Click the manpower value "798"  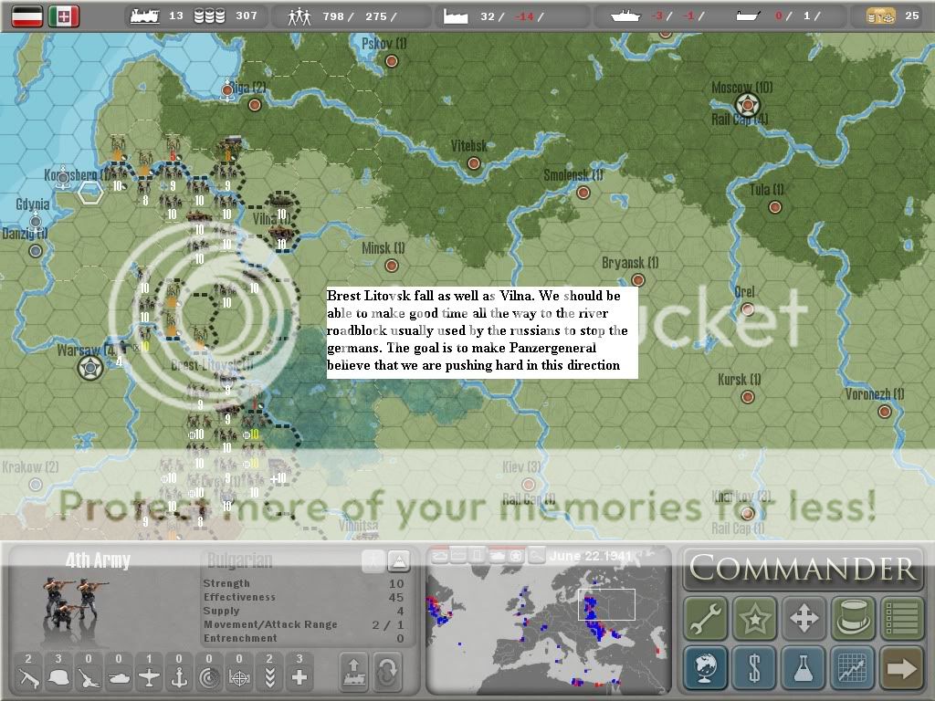pos(333,16)
